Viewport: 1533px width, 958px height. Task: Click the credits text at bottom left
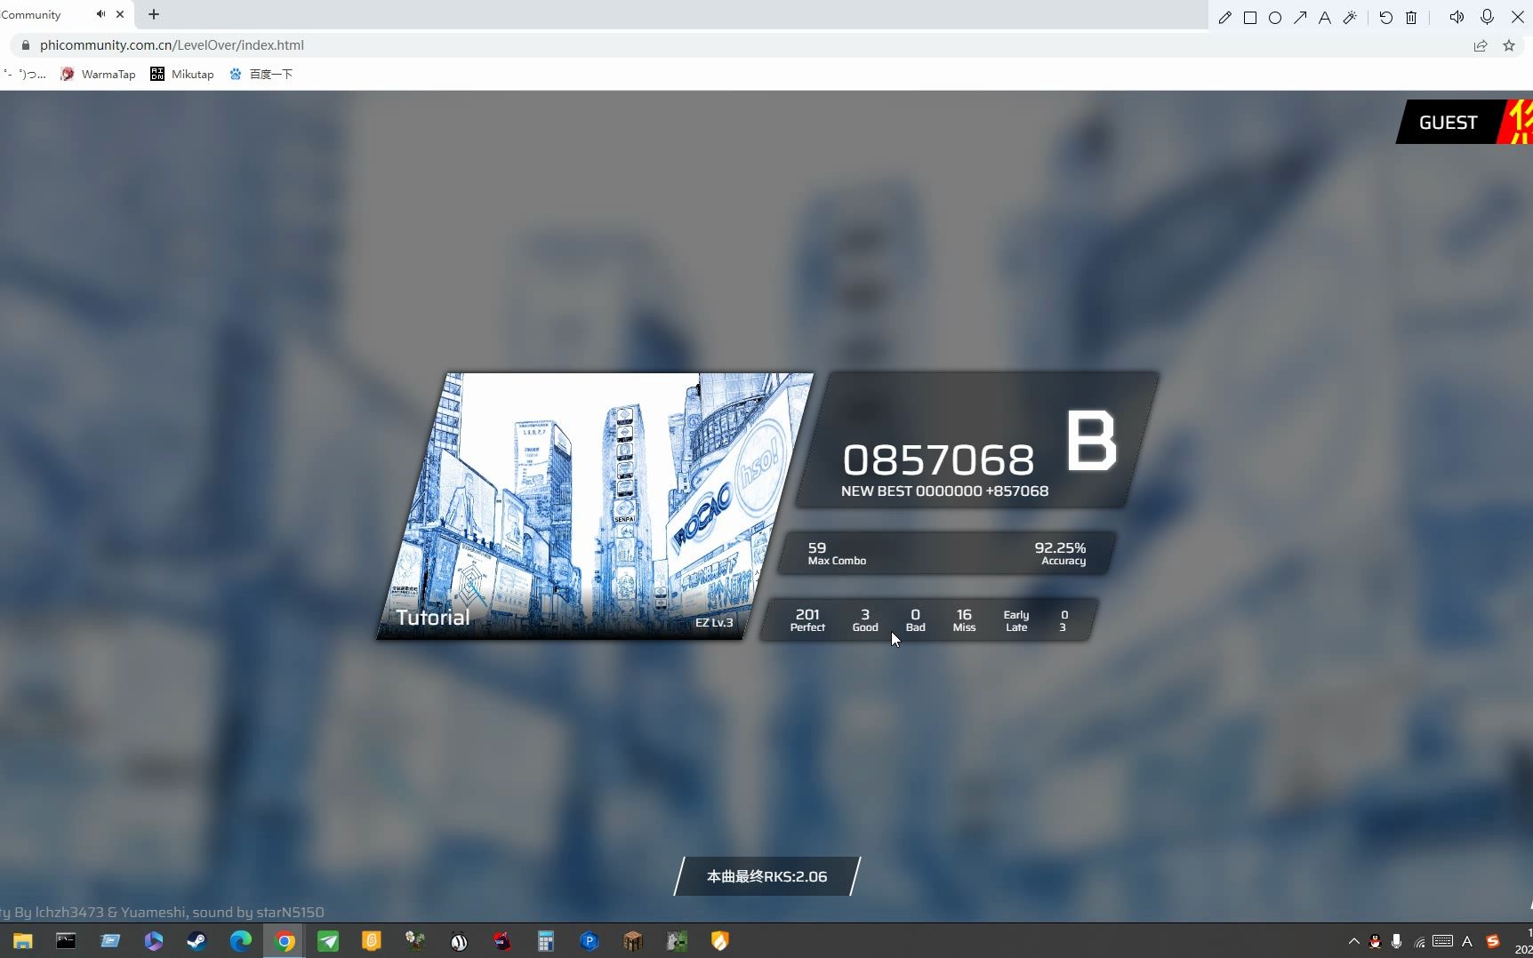(x=162, y=913)
